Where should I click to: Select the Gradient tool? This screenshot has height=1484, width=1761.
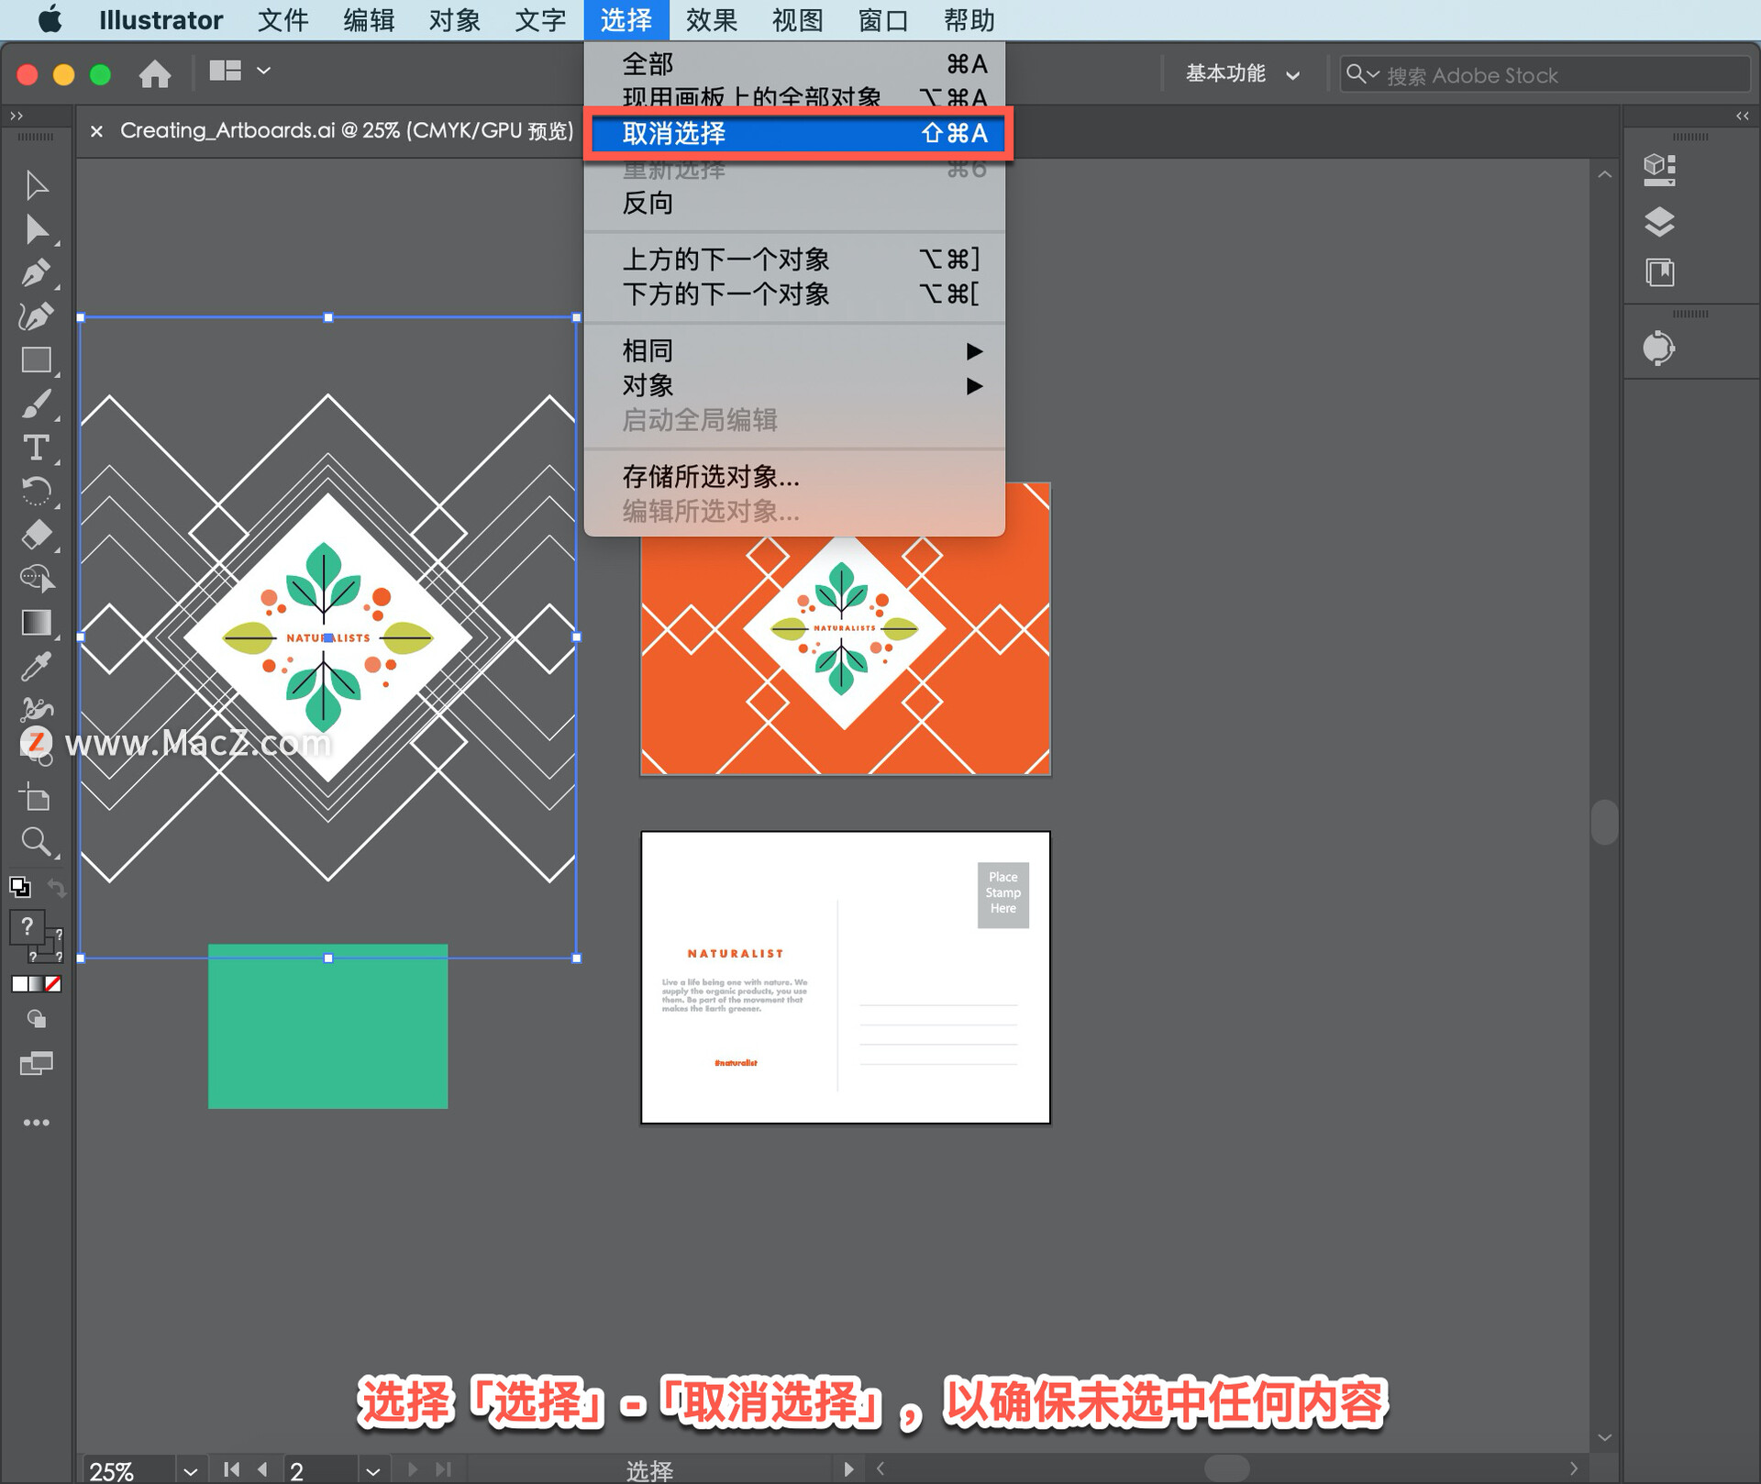[x=36, y=623]
